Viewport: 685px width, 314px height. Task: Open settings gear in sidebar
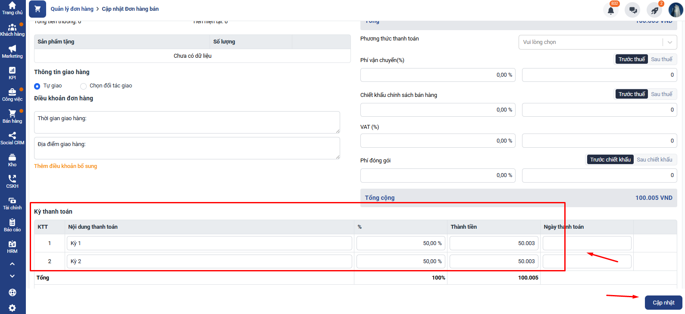point(12,308)
